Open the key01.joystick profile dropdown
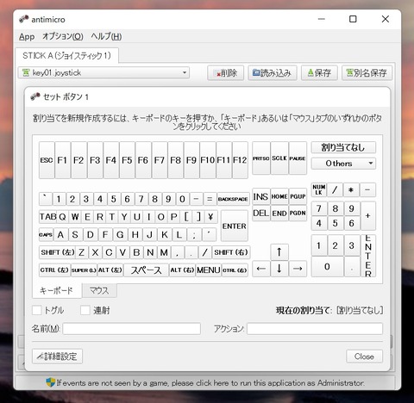Viewport: 414px width, 403px height. tap(103, 72)
